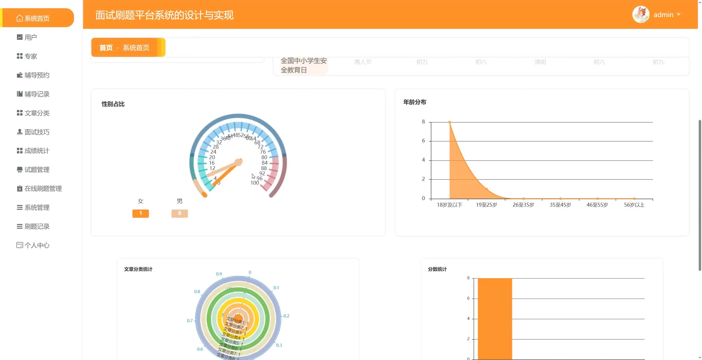
Task: Click the admin avatar picture
Action: pyautogui.click(x=641, y=15)
